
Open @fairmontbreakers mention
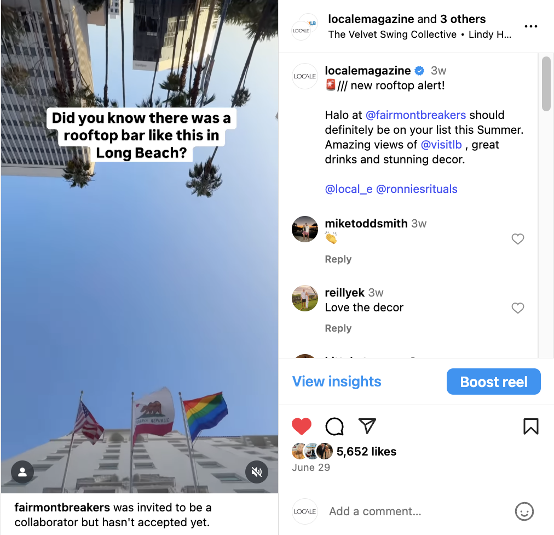tap(415, 115)
